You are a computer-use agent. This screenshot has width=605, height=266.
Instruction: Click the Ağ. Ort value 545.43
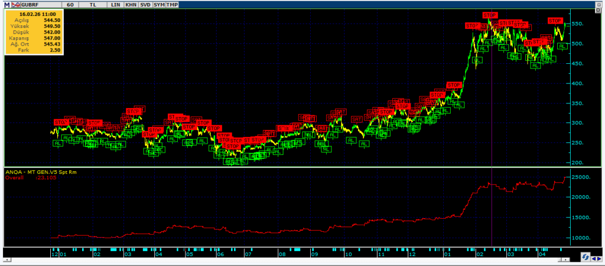pos(52,44)
